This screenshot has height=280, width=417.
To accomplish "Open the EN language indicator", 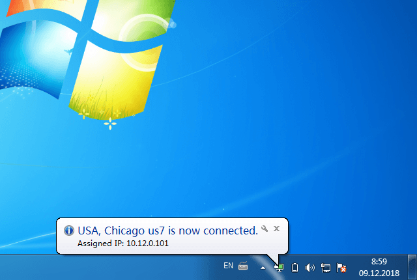I will pos(228,266).
